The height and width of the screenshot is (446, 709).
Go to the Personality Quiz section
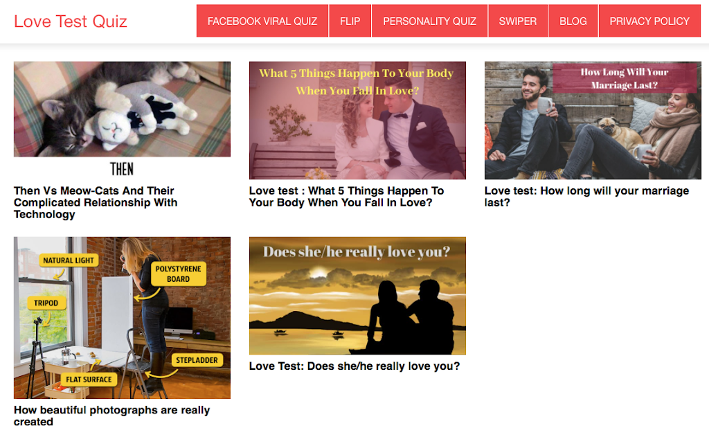pyautogui.click(x=429, y=21)
